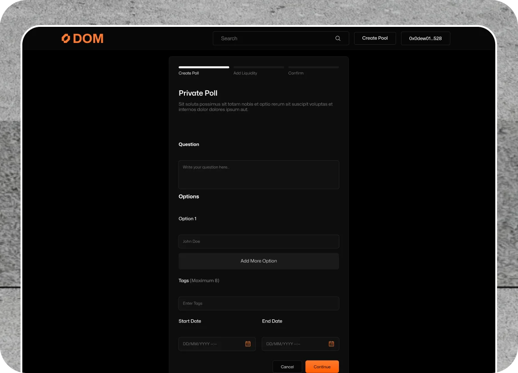This screenshot has width=518, height=373.
Task: Click the gray progress bar above Confirm
Action: click(313, 68)
